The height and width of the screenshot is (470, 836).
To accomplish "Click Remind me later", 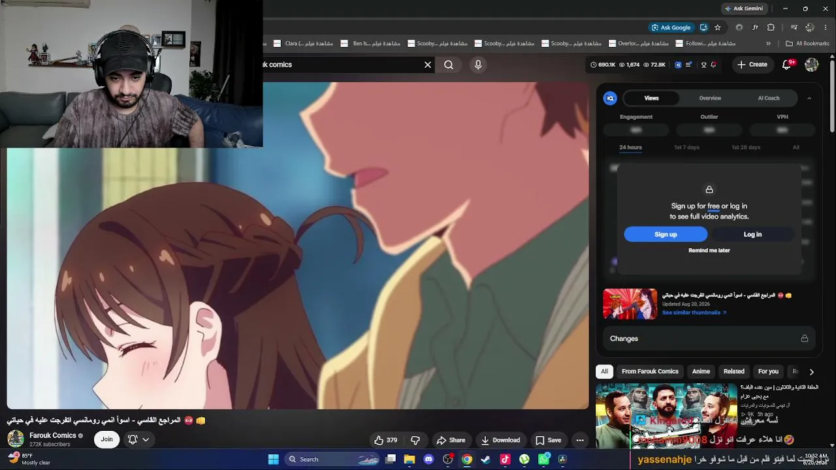I will (709, 251).
